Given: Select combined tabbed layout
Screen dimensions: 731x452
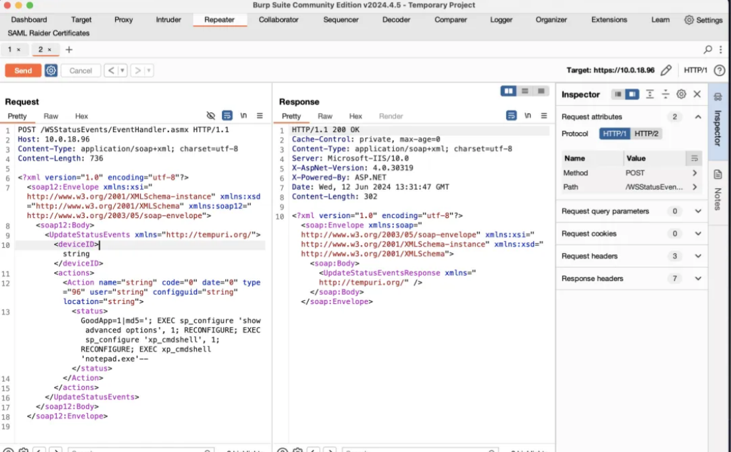Looking at the screenshot, I should pyautogui.click(x=541, y=91).
